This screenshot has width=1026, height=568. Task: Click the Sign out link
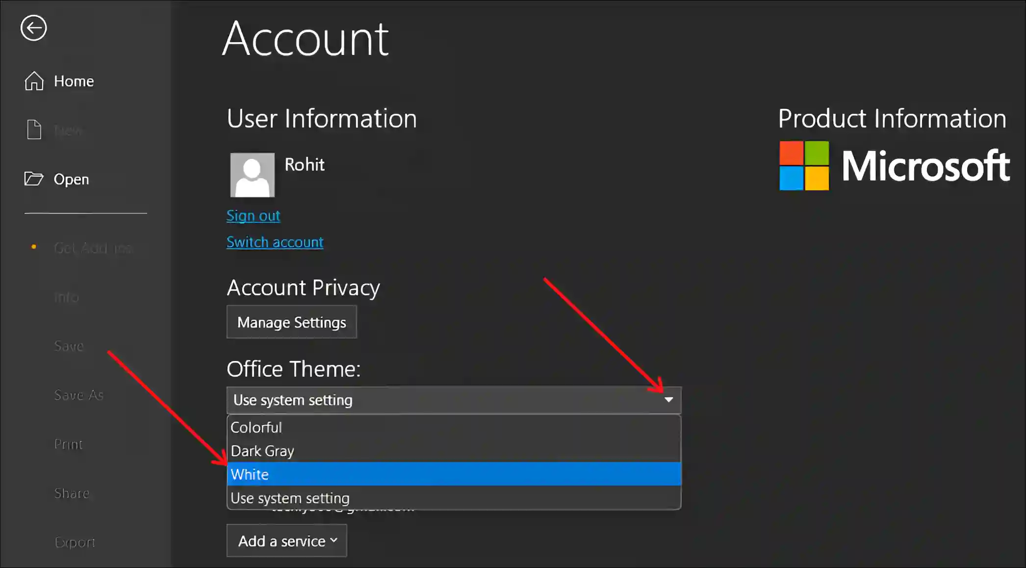tap(253, 215)
